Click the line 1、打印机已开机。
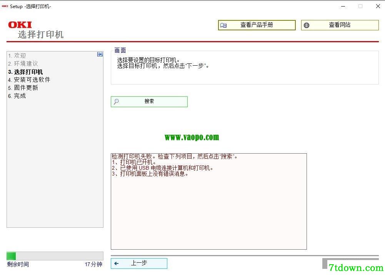Screen dimensions: 385x275 coord(134,162)
